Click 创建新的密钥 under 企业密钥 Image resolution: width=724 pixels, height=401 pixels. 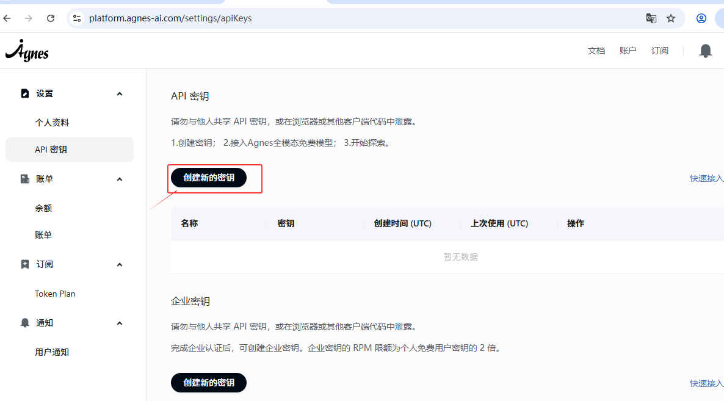(x=209, y=383)
